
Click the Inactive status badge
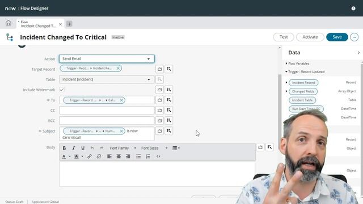[118, 37]
